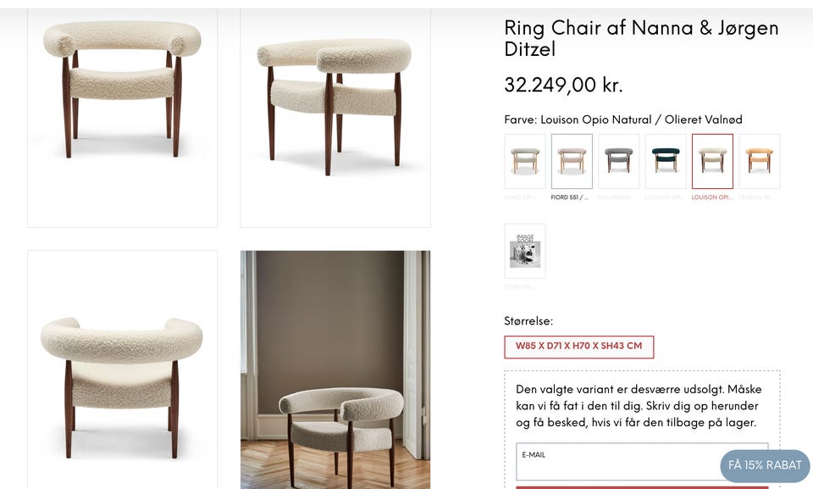Select the Louison Opio Natural swatch outlined in red
The image size is (813, 489).
pos(712,161)
